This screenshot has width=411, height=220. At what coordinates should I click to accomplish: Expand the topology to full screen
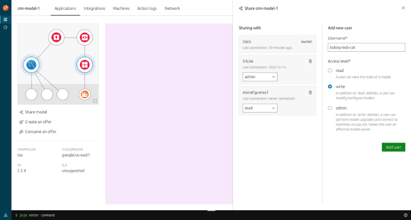(95, 101)
